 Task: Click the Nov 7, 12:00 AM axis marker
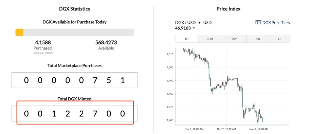[226, 129]
